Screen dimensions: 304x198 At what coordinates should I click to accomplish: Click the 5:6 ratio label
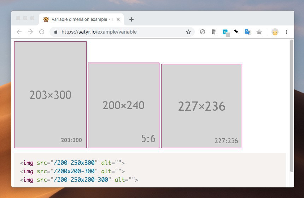[148, 139]
